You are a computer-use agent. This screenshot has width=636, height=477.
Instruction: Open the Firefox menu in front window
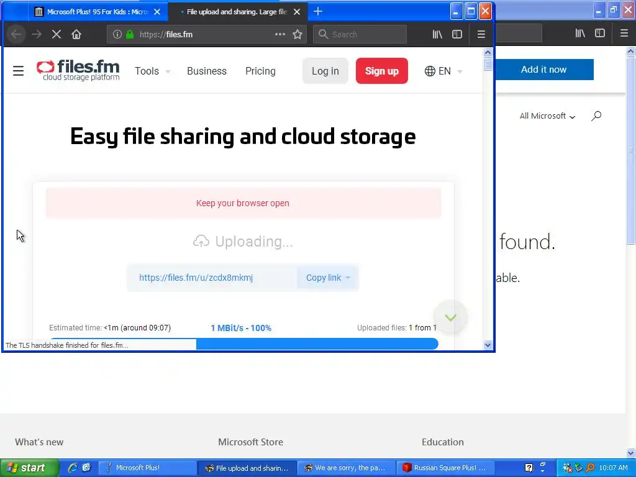[x=481, y=35]
